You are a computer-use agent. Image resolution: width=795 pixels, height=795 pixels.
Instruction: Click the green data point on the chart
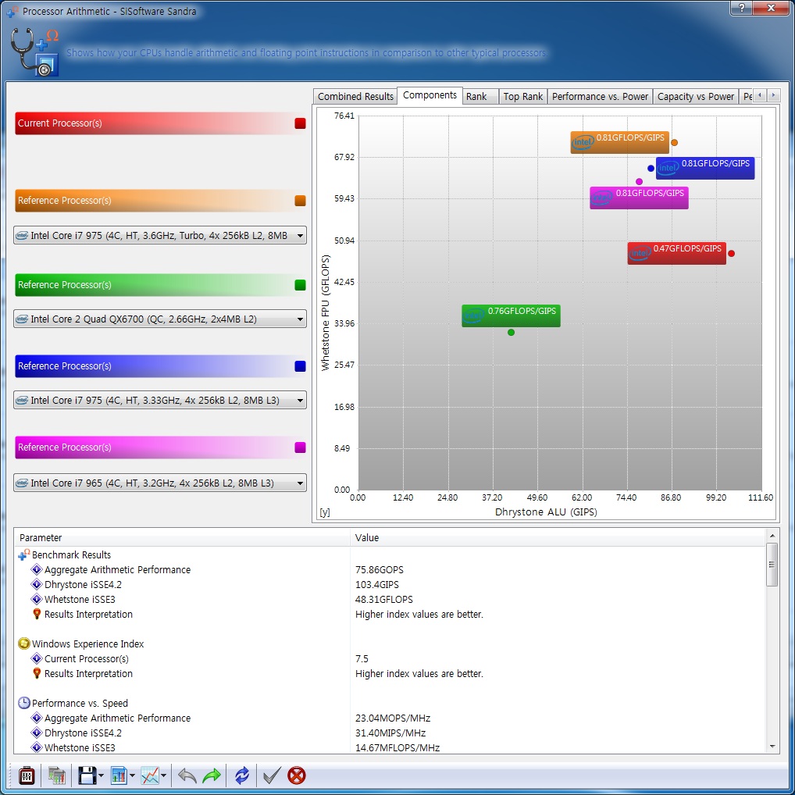511,333
